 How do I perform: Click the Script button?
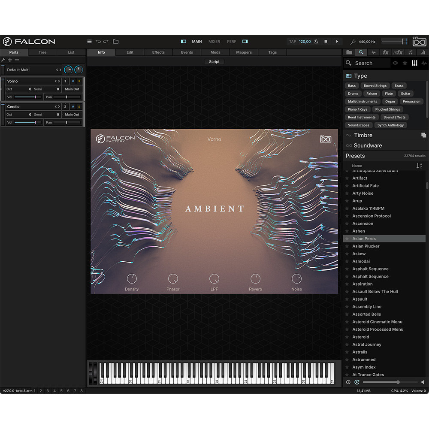(214, 61)
